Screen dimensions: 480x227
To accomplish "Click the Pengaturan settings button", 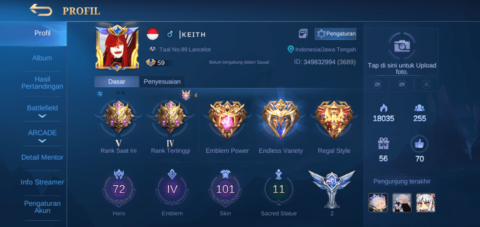I will [335, 33].
